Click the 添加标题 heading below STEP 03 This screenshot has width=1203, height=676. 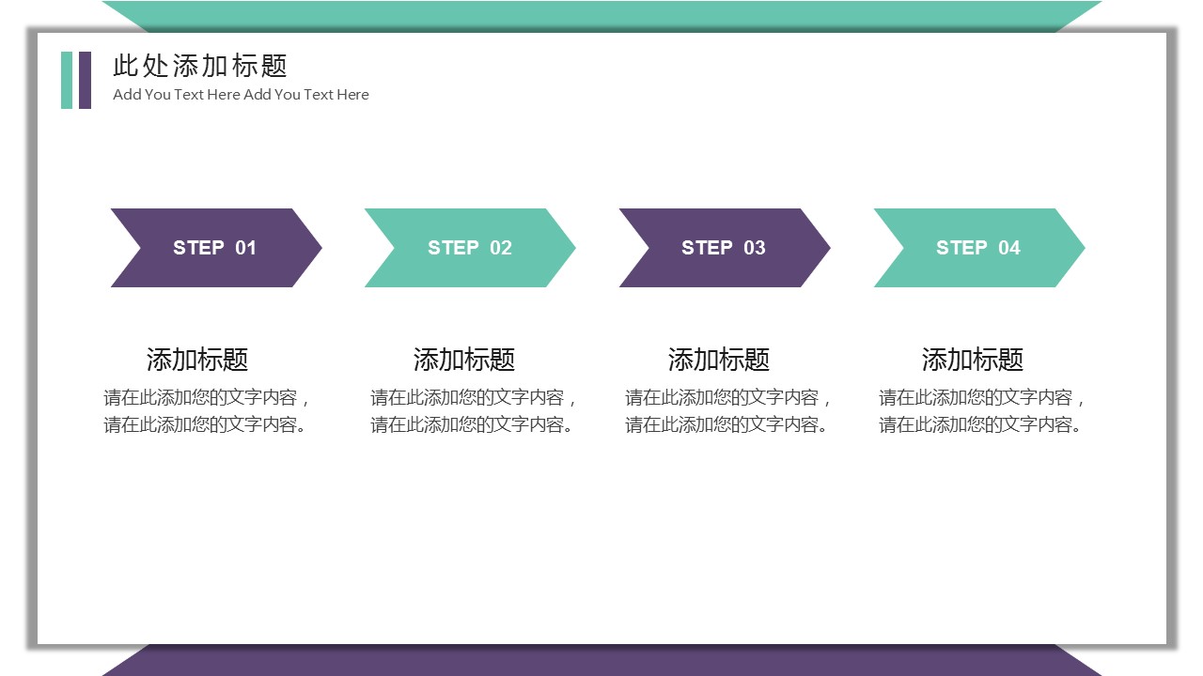(x=719, y=360)
